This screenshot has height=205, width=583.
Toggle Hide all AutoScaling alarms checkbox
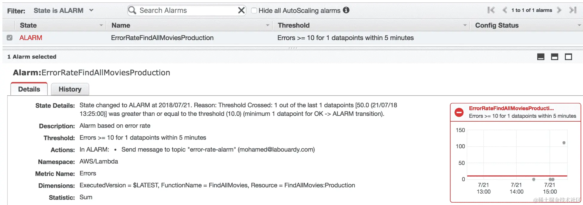[254, 10]
